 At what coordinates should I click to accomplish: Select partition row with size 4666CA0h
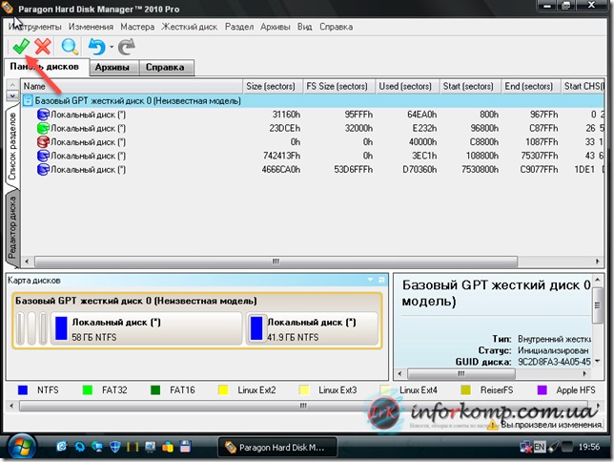(x=313, y=169)
